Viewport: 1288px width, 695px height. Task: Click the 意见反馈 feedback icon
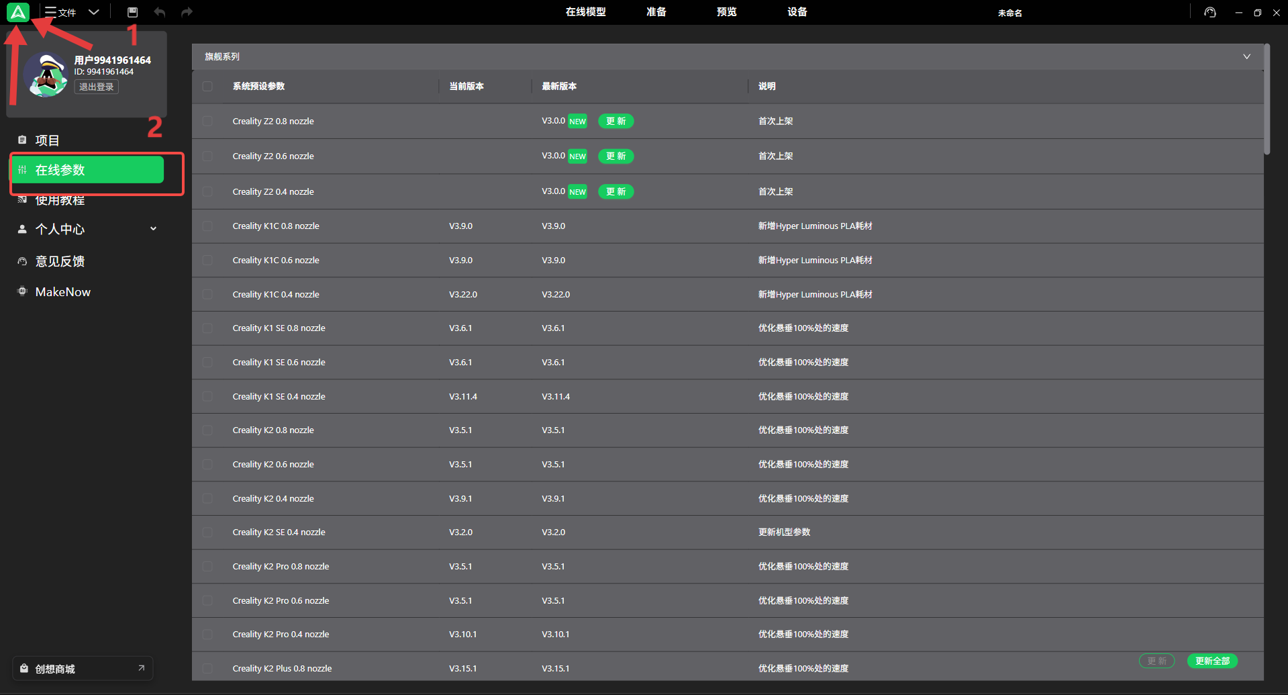[x=22, y=261]
